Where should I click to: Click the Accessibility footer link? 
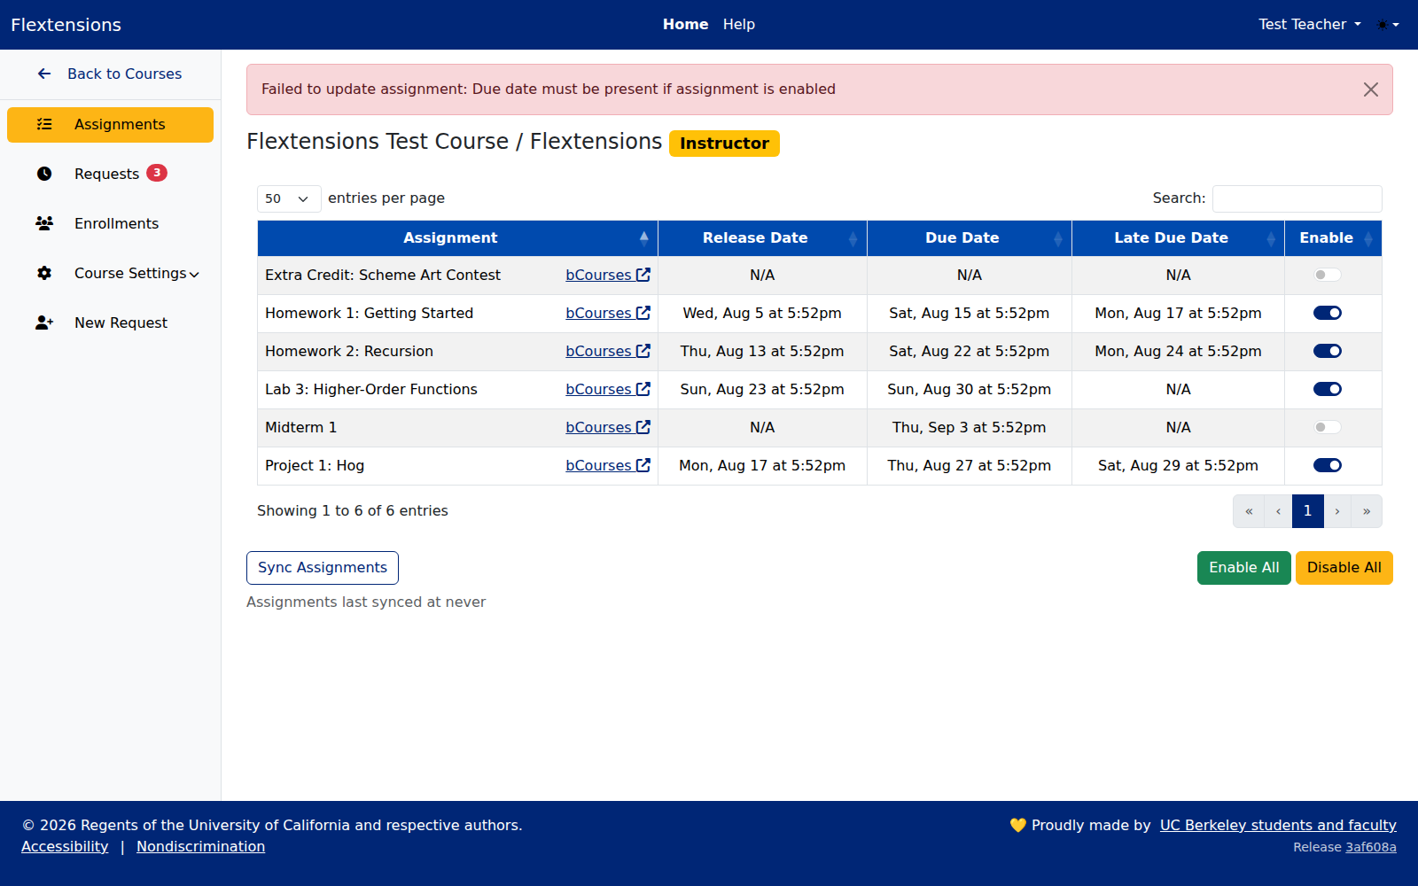(65, 846)
